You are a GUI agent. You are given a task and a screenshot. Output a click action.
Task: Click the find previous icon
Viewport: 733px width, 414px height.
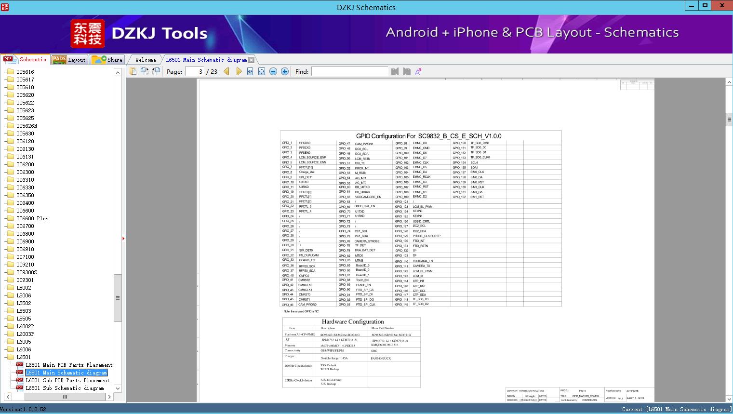395,71
